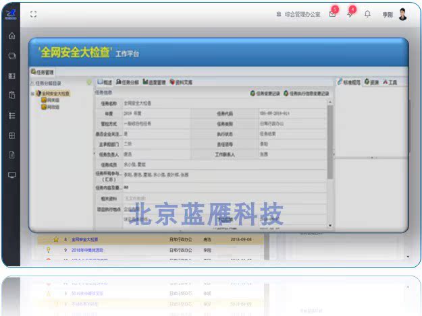Click the 任务代码 value field
This screenshot has width=422, height=316.
[292, 113]
